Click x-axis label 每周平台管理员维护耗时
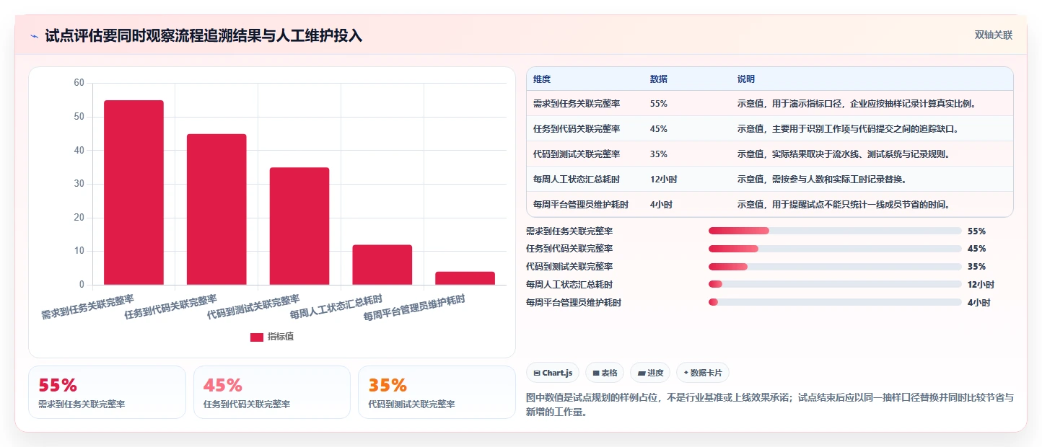Screen dimensions: 1042x447 414,307
